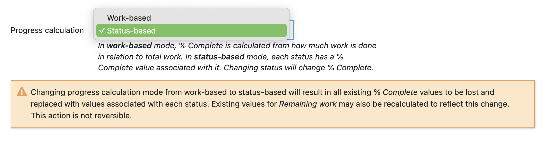
Task: Choose Status-based in the dropdown list
Action: (131, 31)
